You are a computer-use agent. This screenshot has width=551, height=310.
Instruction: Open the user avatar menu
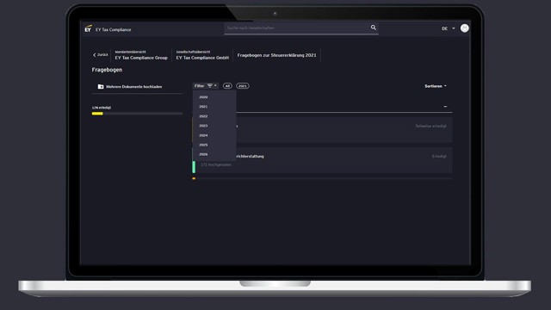pyautogui.click(x=465, y=28)
